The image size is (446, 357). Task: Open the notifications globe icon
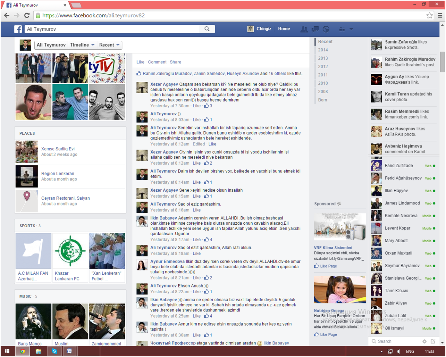326,29
